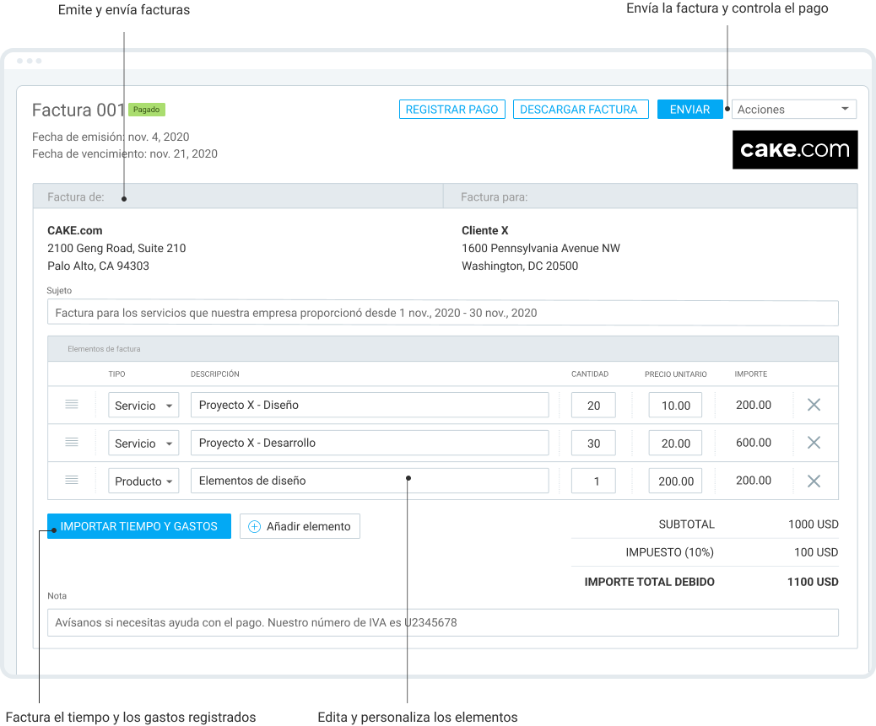The width and height of the screenshot is (876, 726).
Task: Click the drag handle beside Proyecto X - Diseño
Action: (72, 405)
